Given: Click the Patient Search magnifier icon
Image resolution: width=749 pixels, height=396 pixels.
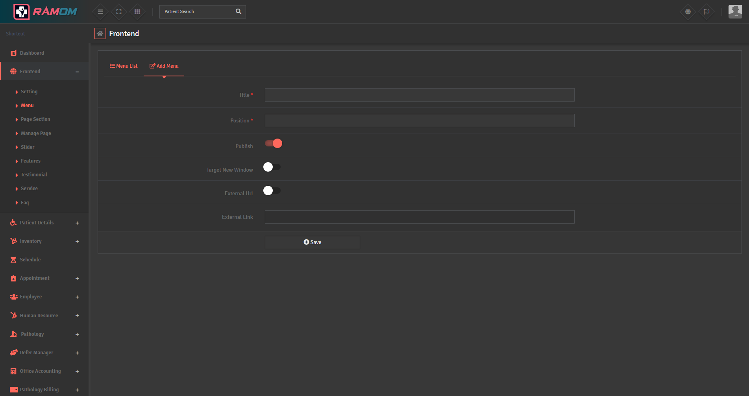Looking at the screenshot, I should [x=238, y=11].
